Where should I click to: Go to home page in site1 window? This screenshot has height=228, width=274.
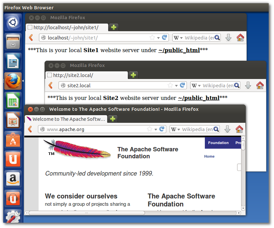click(240, 38)
